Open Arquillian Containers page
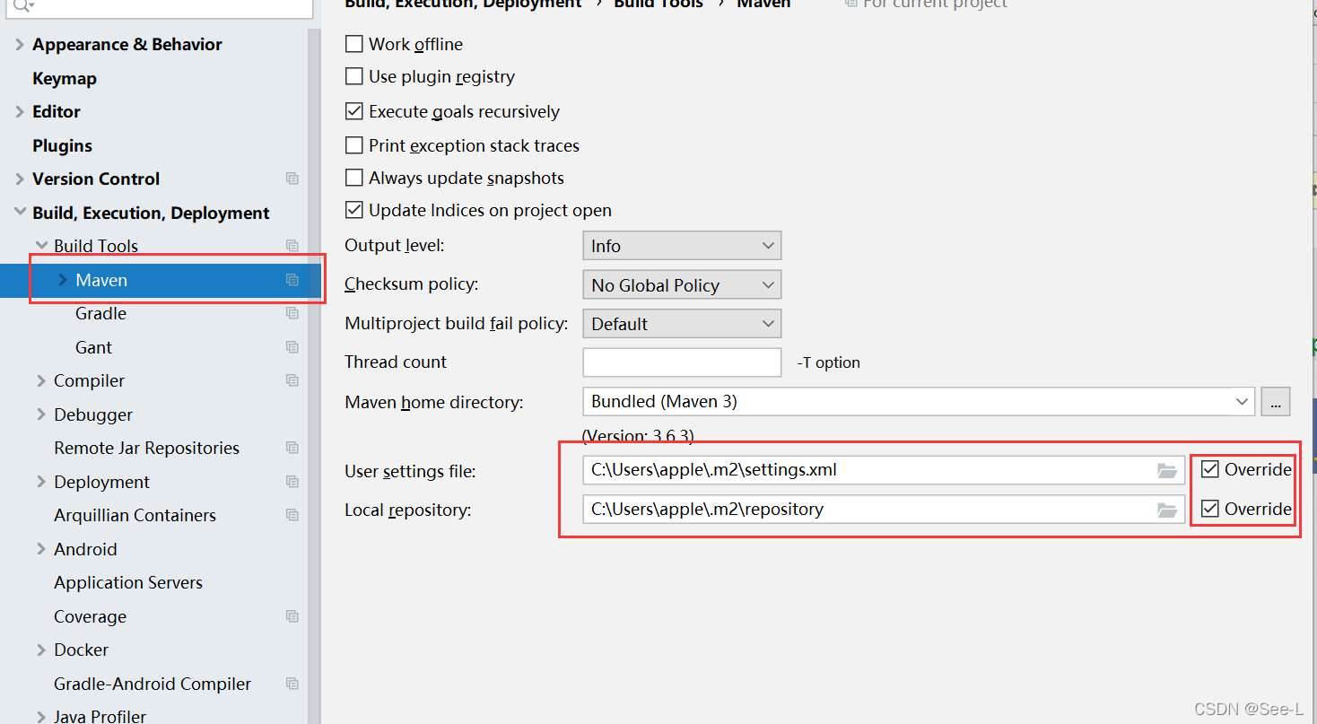The image size is (1317, 724). tap(135, 515)
